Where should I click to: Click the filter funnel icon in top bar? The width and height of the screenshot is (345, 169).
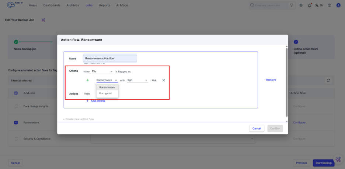click(292, 6)
